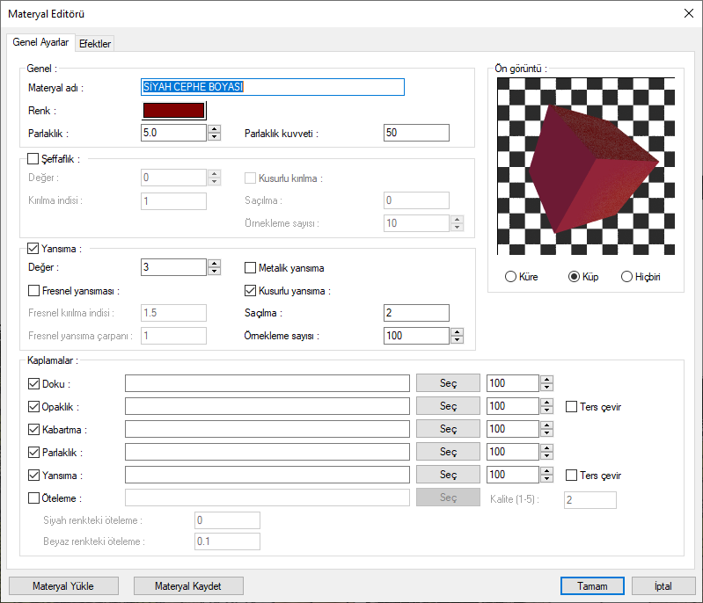Click the Materyal Kaydet button
The image size is (703, 603).
coord(187,585)
